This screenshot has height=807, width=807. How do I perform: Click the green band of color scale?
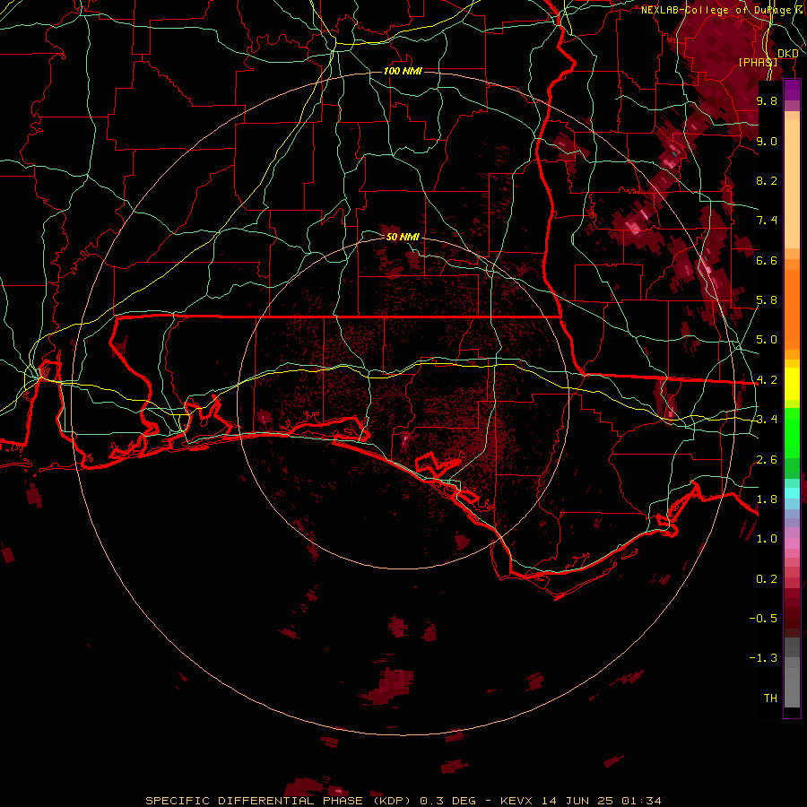point(792,434)
